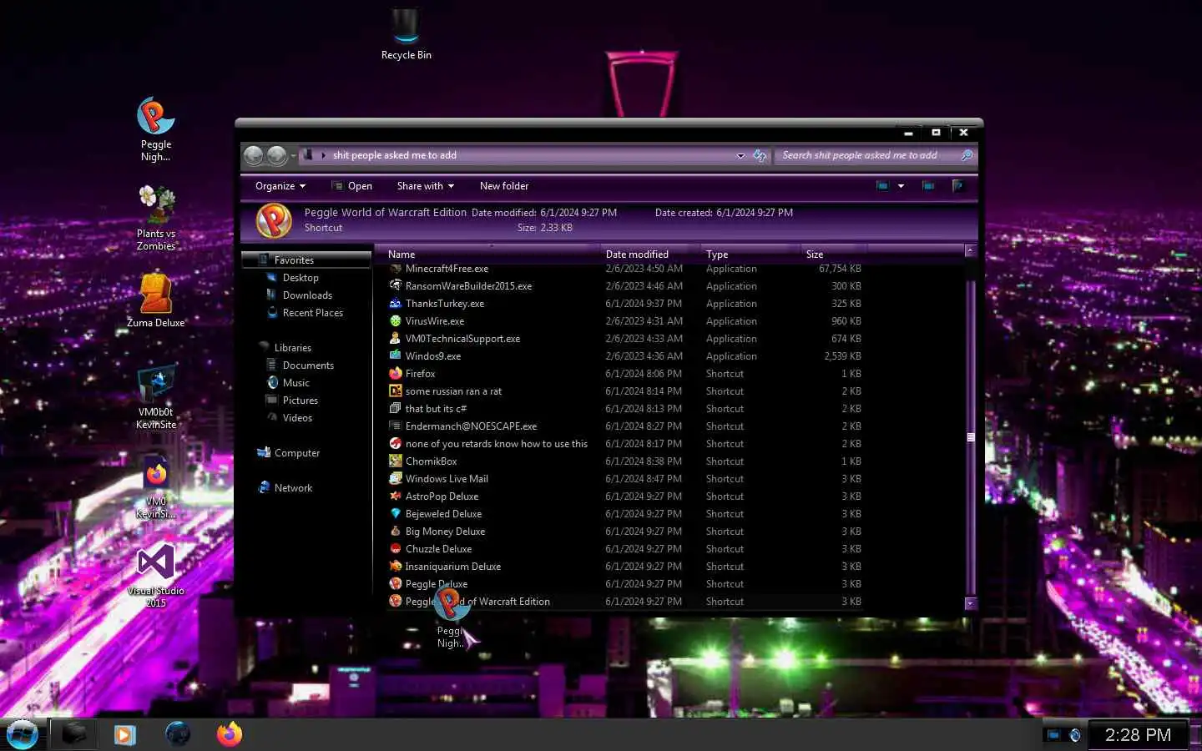Click the scroll up arrow of the file list
The height and width of the screenshot is (751, 1202).
970,250
